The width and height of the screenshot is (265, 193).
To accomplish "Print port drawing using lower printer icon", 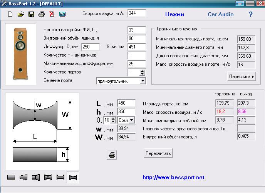I will tap(112, 155).
